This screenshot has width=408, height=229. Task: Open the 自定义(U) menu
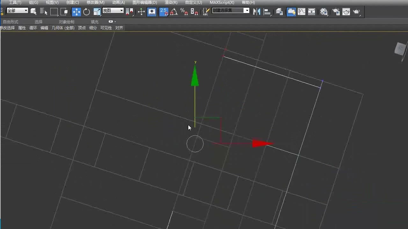point(193,3)
